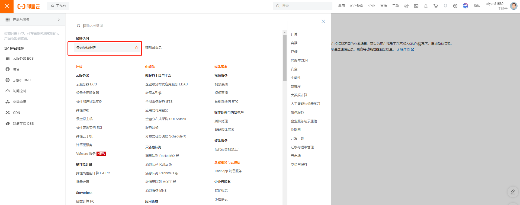The width and height of the screenshot is (520, 205).
Task: Open 负载均衡 in sidebar
Action: click(20, 102)
